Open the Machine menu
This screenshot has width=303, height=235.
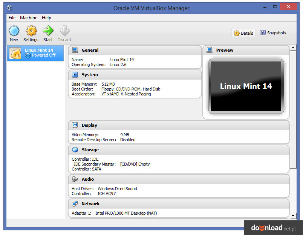tap(29, 18)
